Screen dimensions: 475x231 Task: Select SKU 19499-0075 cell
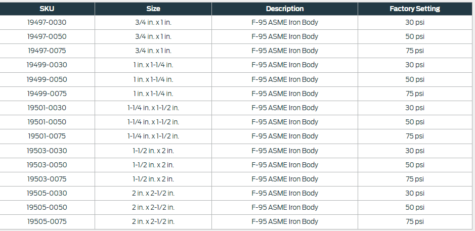point(47,94)
